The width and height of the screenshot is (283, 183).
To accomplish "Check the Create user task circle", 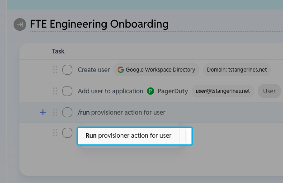I will [x=67, y=70].
